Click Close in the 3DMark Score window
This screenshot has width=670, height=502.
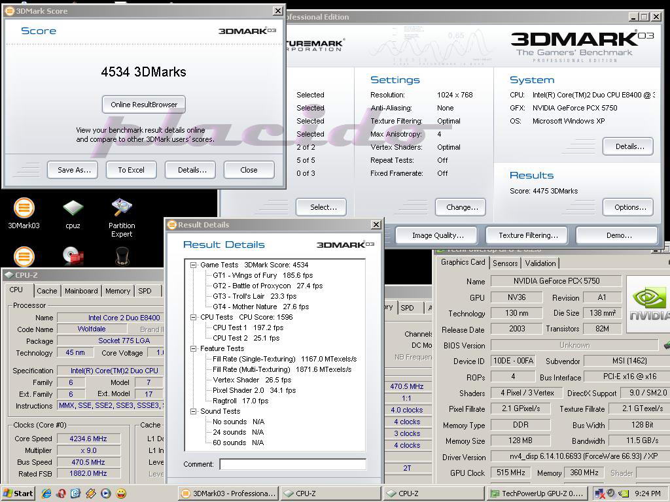point(249,170)
